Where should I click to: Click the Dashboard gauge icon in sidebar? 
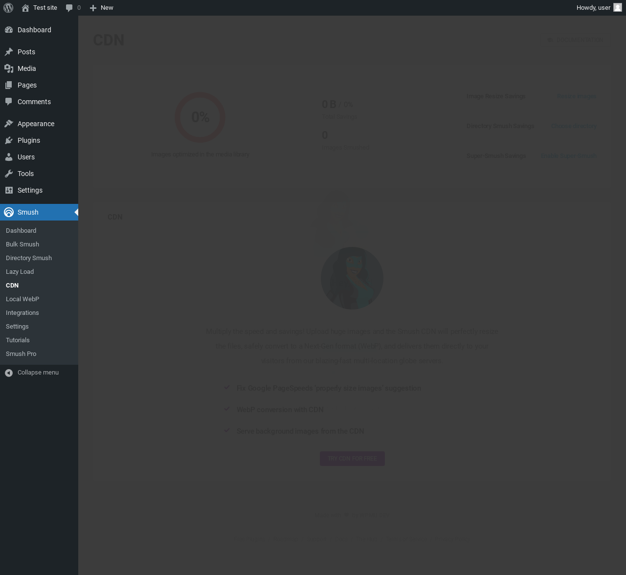click(x=9, y=30)
